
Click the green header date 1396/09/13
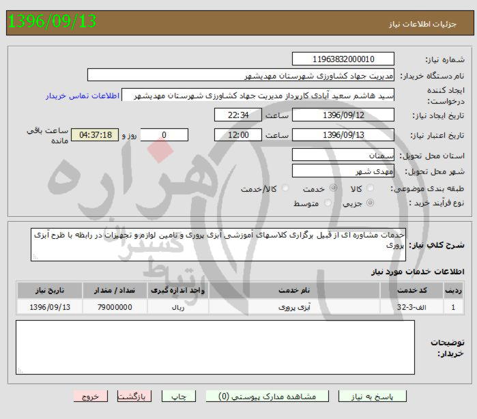tap(52, 21)
